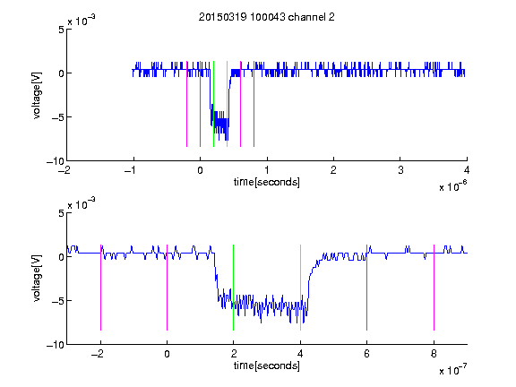Image resolution: width=516 pixels, height=387 pixels.
Task: Select the top plot's 'time[seconds]' label
Action: tap(267, 182)
